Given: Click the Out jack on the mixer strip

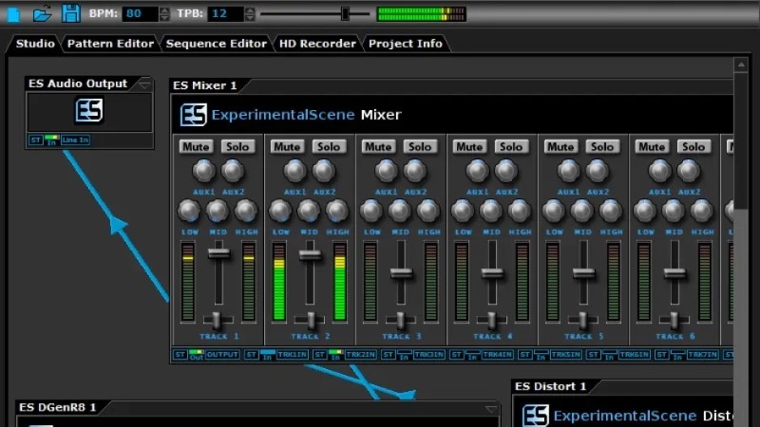Looking at the screenshot, I should click(197, 354).
